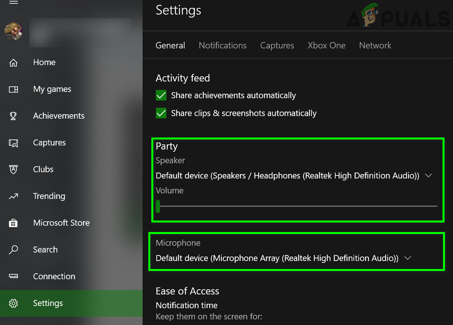Viewport: 453px width, 325px height.
Task: Open the Xbox One settings tab
Action: (x=326, y=45)
